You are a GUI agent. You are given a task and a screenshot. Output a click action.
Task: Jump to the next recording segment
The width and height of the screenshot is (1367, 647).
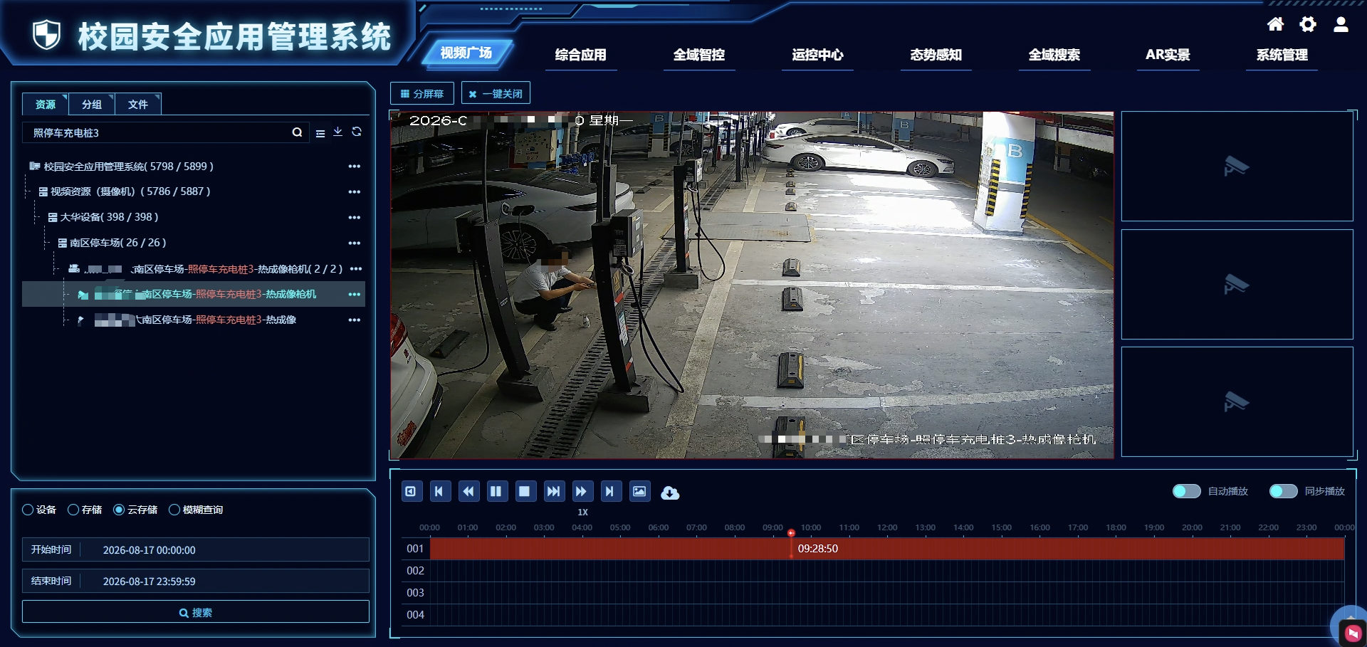(x=610, y=491)
